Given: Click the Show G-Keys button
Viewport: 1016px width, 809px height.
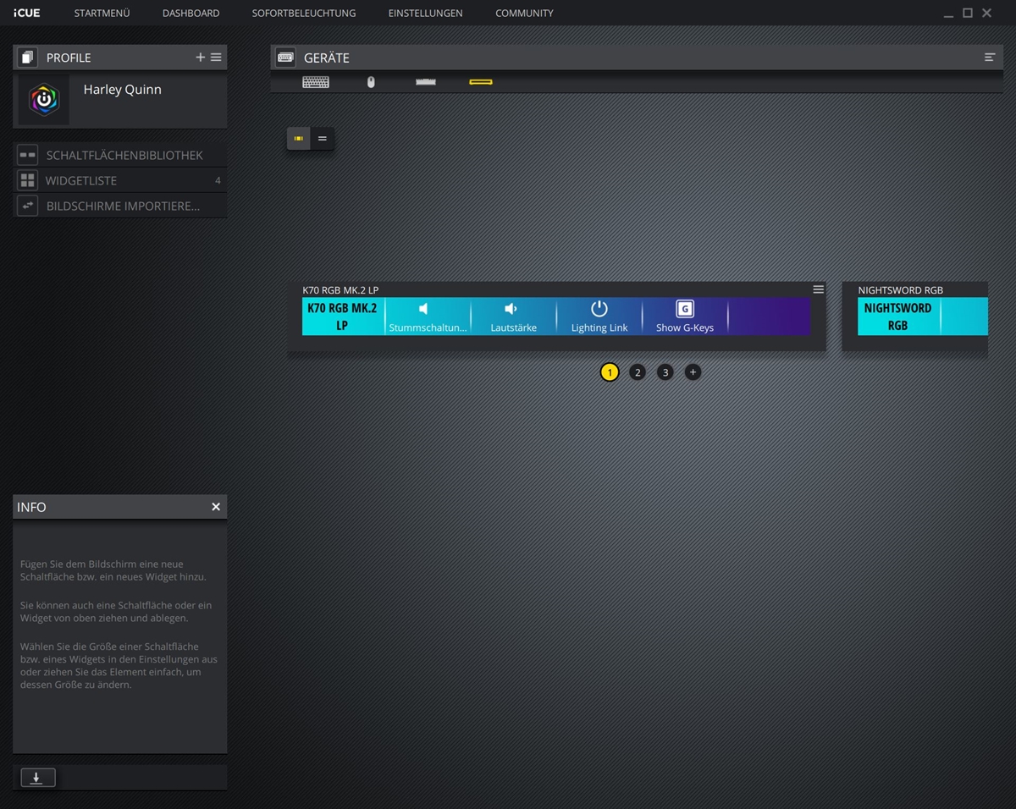Looking at the screenshot, I should coord(685,316).
